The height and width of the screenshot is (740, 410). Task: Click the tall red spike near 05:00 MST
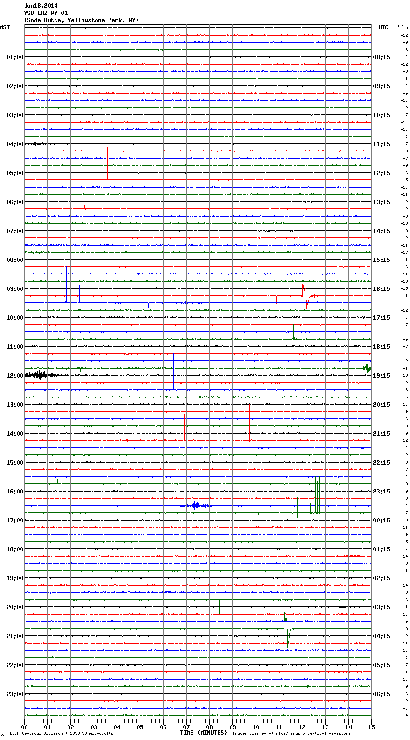107,164
